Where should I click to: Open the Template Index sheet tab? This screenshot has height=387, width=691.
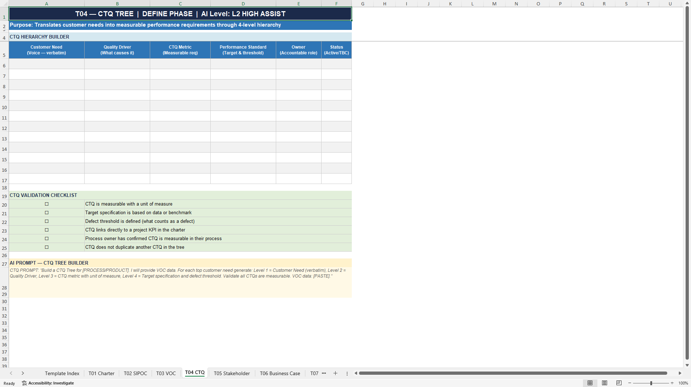point(62,373)
